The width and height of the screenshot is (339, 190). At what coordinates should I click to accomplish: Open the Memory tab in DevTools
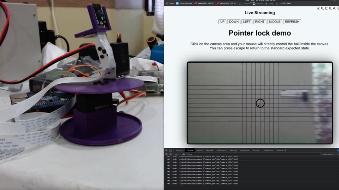[233, 150]
